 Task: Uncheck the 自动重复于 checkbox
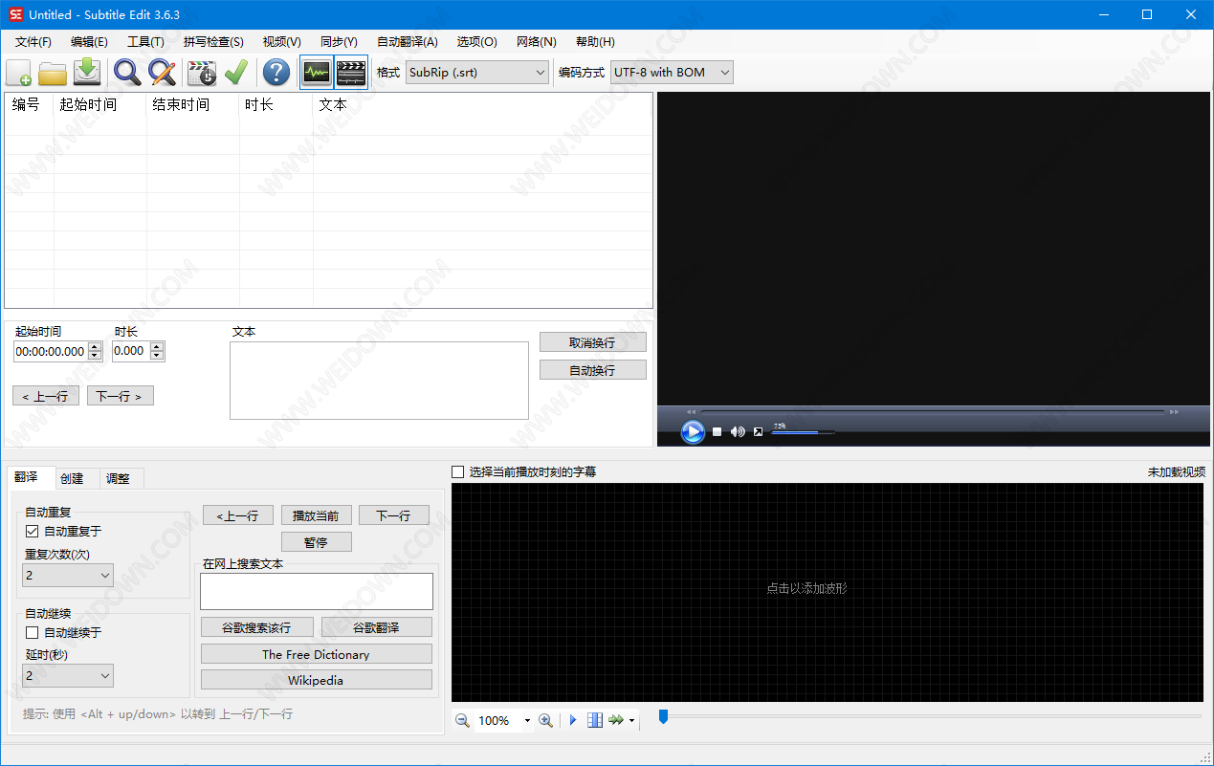[33, 531]
